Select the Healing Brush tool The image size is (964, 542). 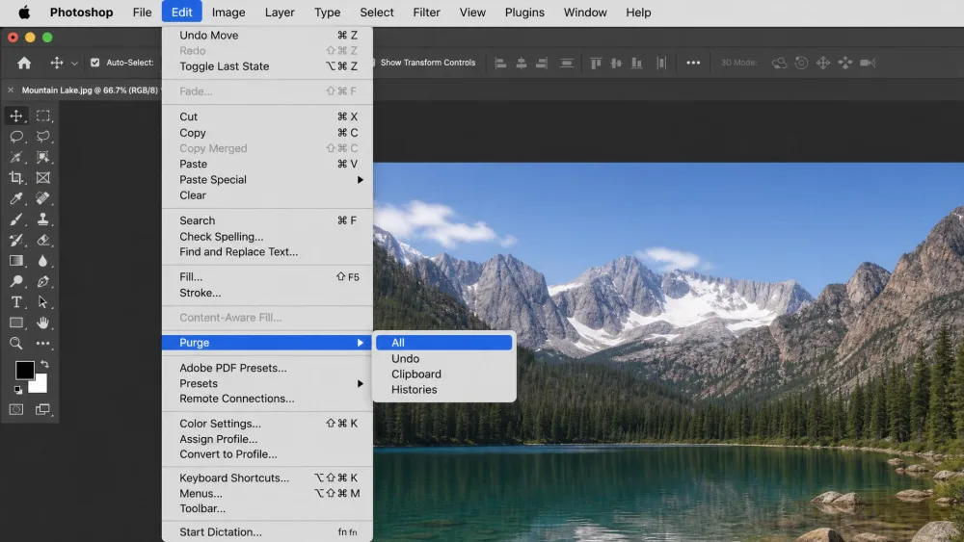pos(43,198)
